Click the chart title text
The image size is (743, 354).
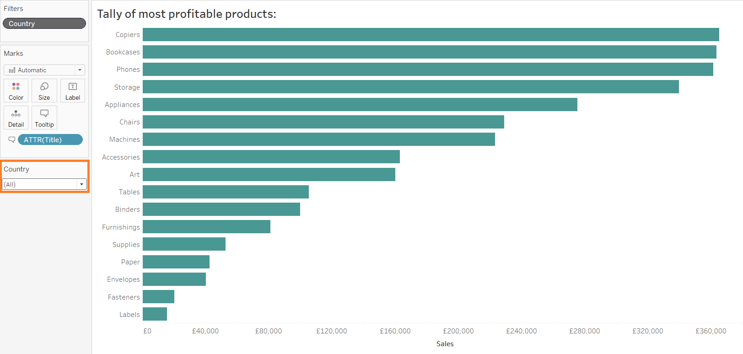pyautogui.click(x=187, y=14)
